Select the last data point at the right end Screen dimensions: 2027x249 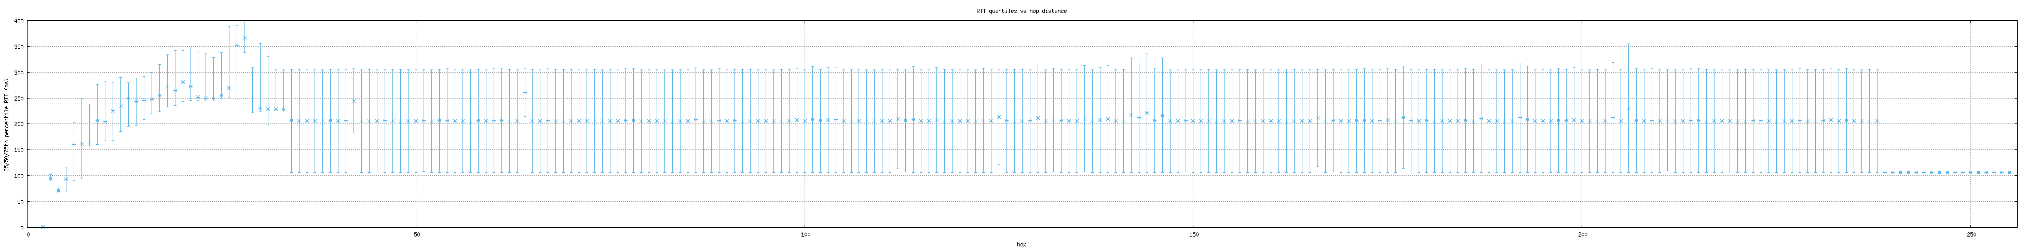click(x=2009, y=173)
